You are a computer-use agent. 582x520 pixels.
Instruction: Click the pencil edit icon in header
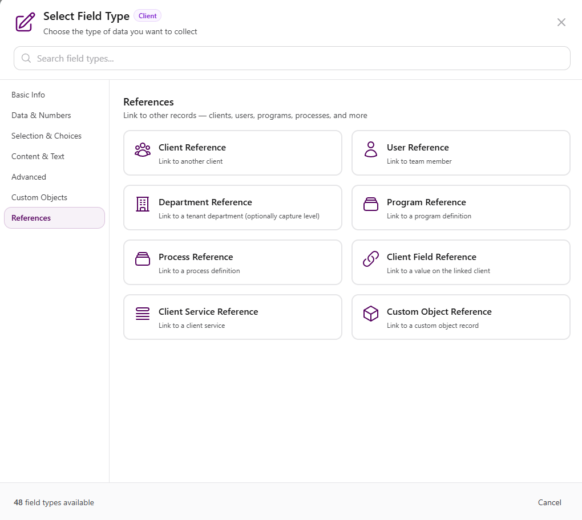pyautogui.click(x=25, y=22)
